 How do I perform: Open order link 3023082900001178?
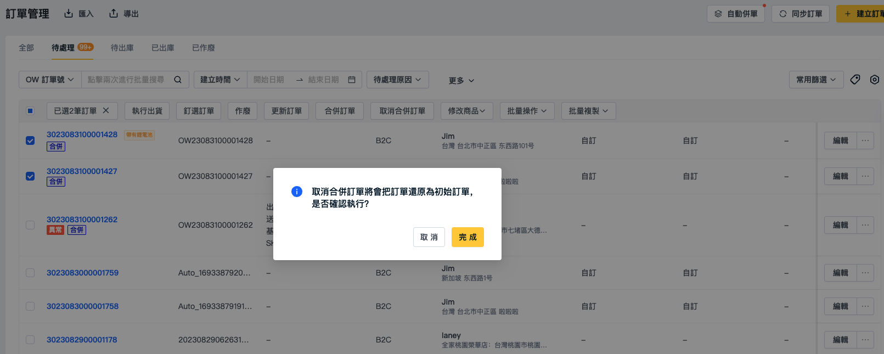(x=82, y=340)
